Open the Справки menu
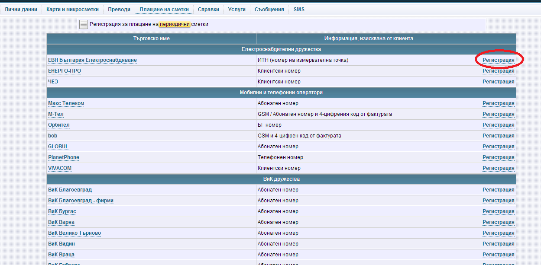 click(x=208, y=9)
